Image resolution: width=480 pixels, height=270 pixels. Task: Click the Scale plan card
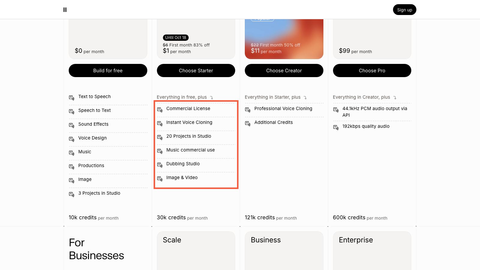click(196, 250)
